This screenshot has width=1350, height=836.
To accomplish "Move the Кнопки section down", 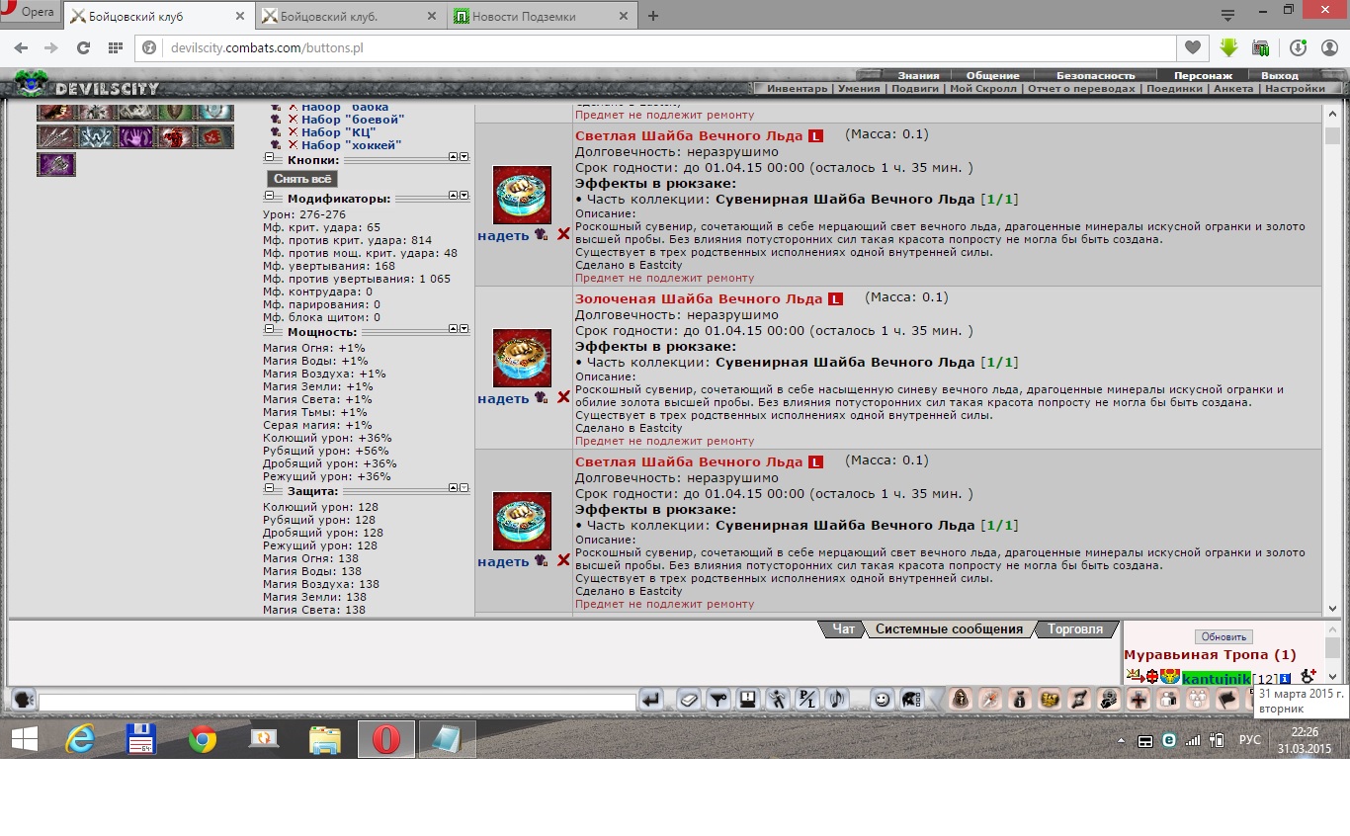I will pyautogui.click(x=464, y=157).
